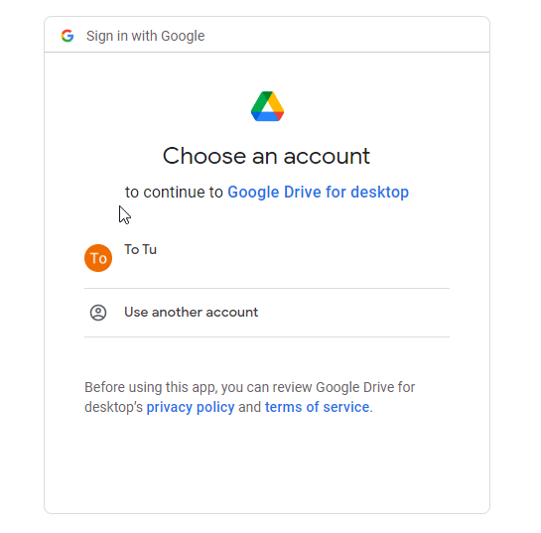Click the word "and" between policy links
This screenshot has width=541, height=533.
click(250, 407)
